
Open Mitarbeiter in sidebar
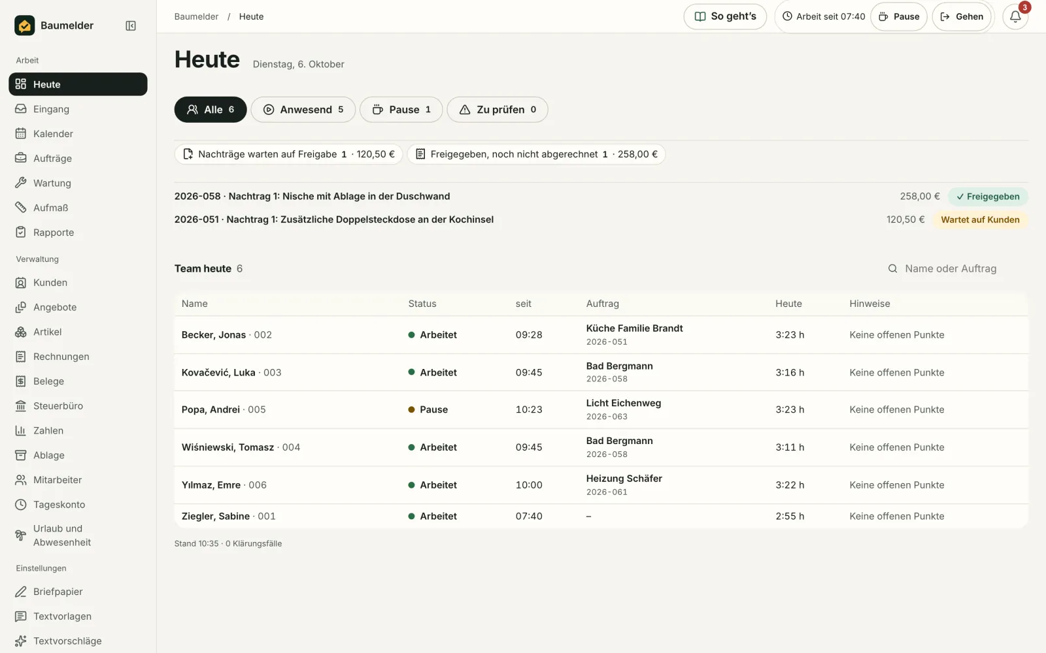click(x=78, y=480)
